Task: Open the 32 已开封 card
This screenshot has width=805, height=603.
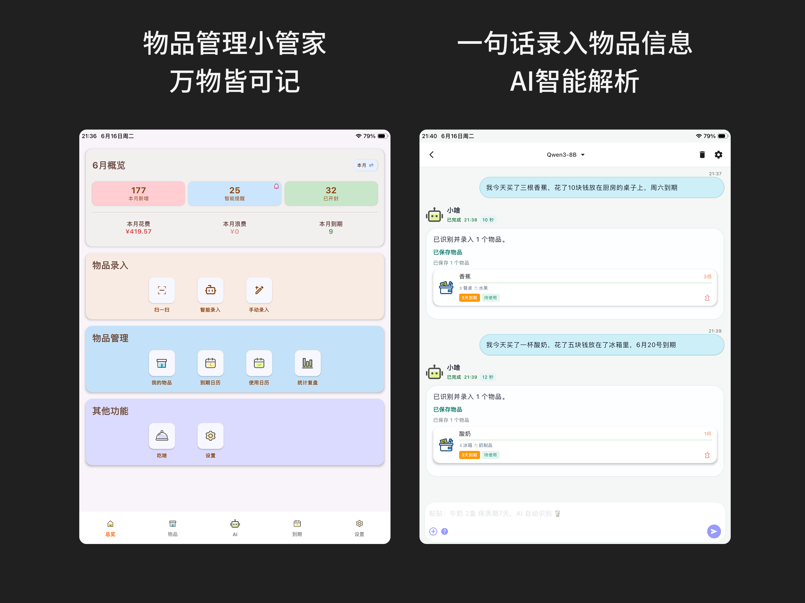Action: pyautogui.click(x=331, y=194)
